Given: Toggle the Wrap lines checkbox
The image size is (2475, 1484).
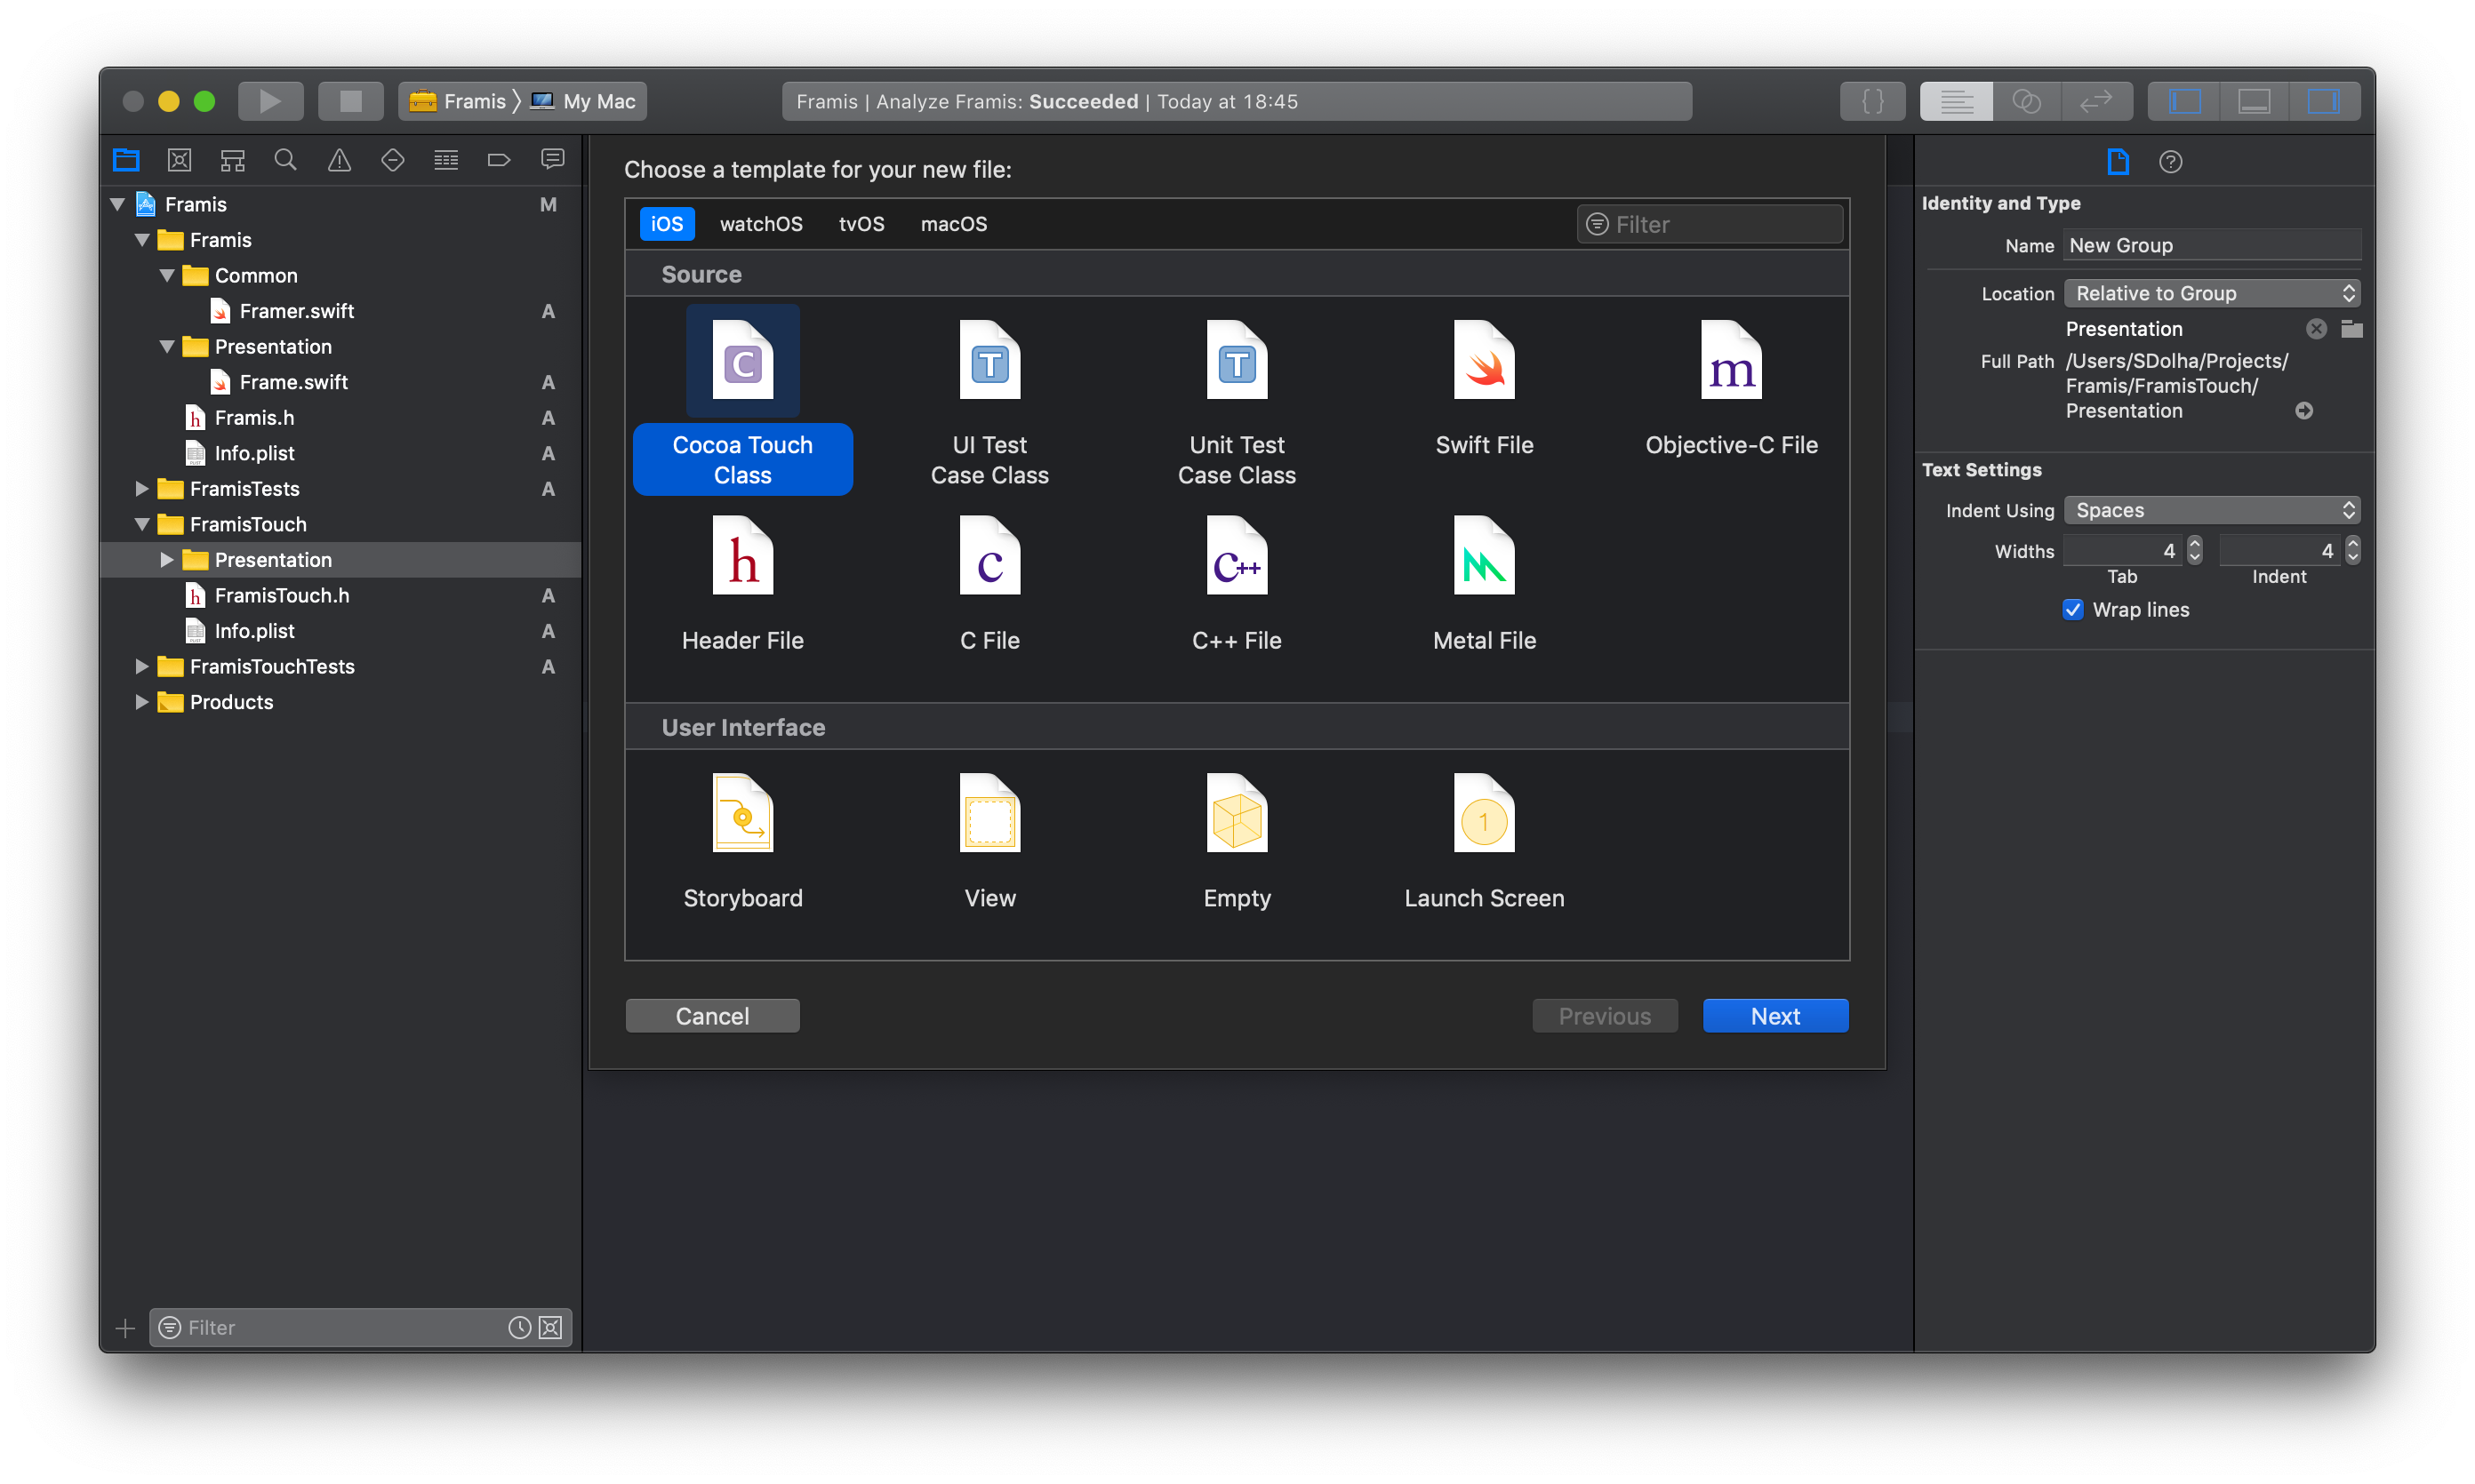Looking at the screenshot, I should coord(2073,609).
